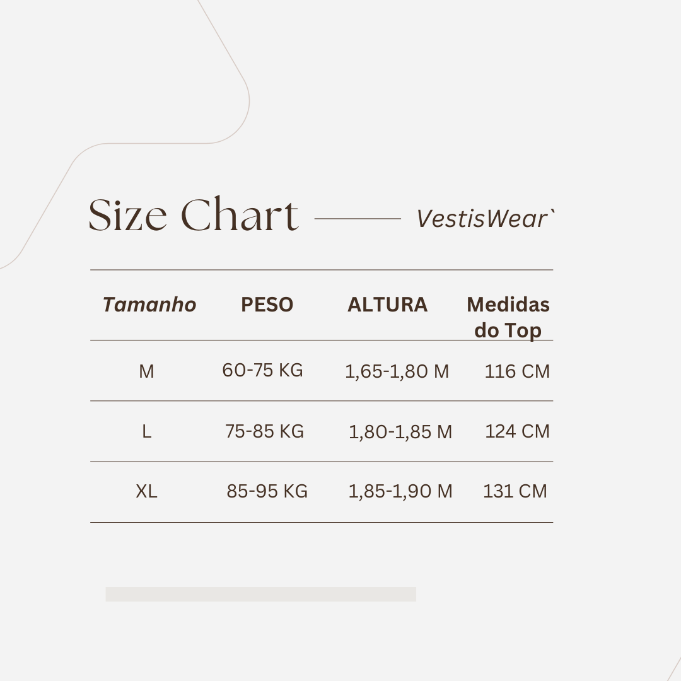Click the Size Chart title
Screen dimensions: 681x681
193,215
